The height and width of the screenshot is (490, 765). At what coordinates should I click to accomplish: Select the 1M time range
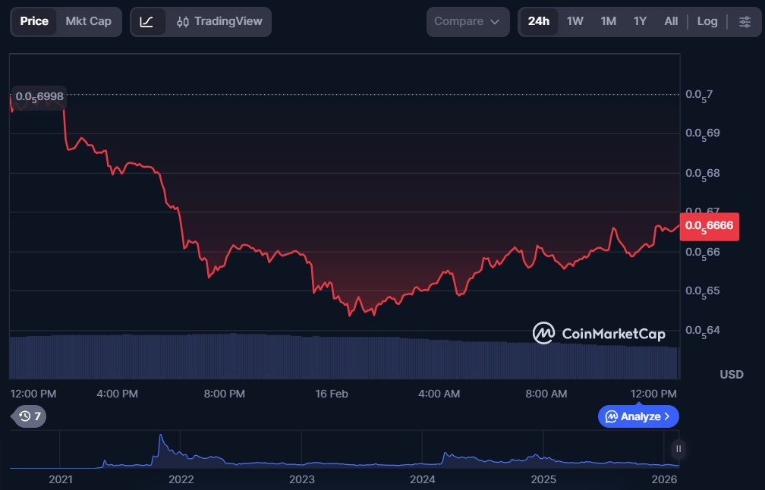(x=608, y=21)
